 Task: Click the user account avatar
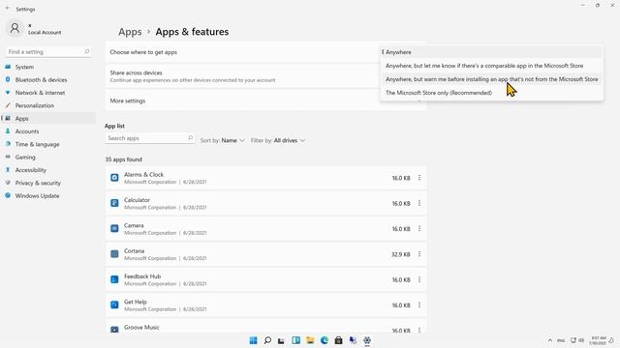click(x=15, y=28)
